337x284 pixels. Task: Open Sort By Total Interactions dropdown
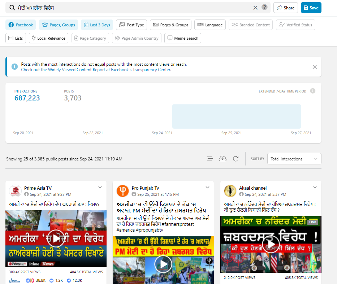tap(294, 159)
